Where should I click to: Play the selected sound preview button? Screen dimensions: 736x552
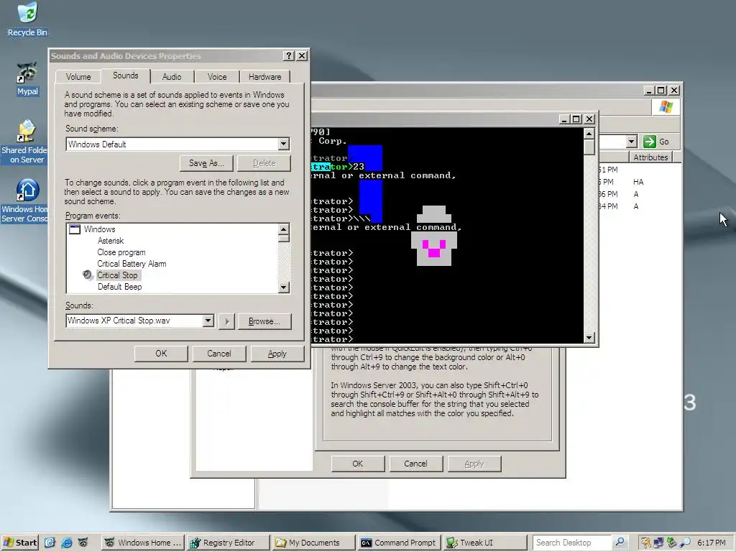point(226,321)
